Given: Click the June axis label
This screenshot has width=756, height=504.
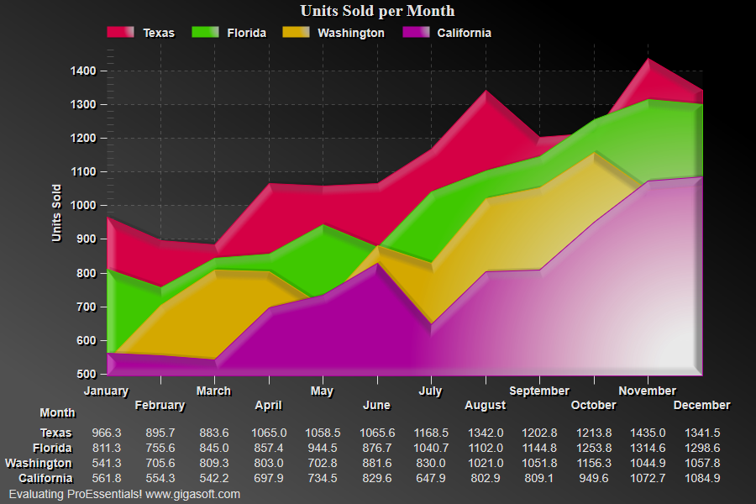Looking at the screenshot, I should click(x=376, y=406).
